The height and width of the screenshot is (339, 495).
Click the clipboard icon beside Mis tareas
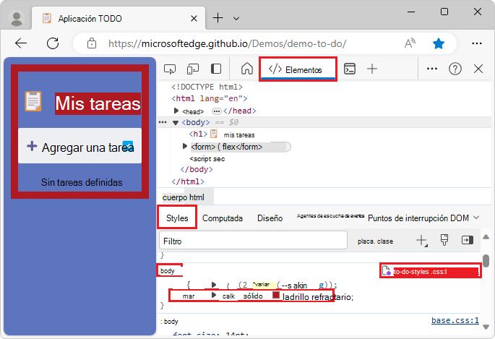pos(33,101)
